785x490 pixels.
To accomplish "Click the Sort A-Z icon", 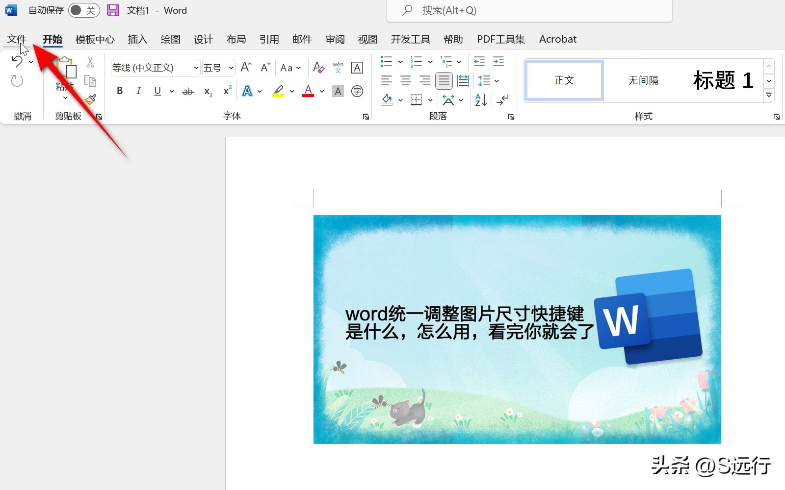I will 481,100.
